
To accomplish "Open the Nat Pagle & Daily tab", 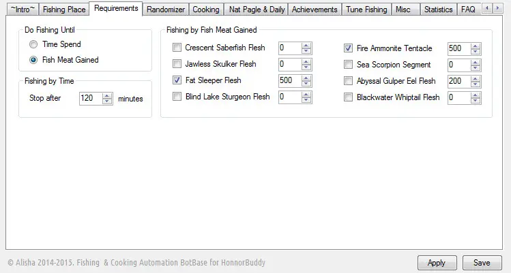I will [257, 10].
